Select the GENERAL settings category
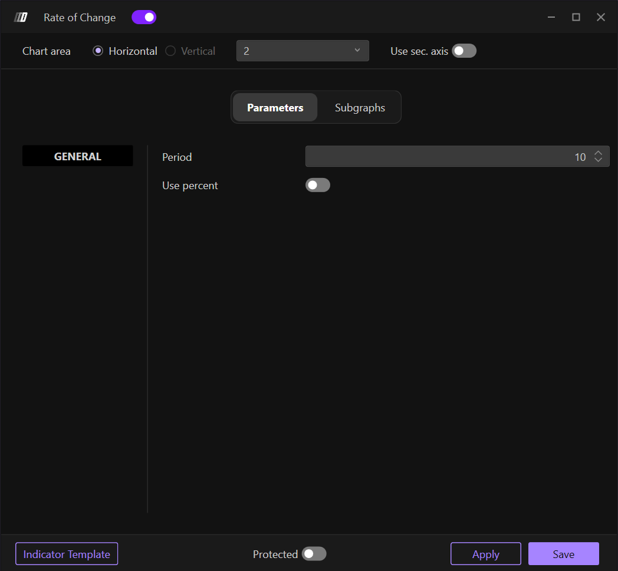The height and width of the screenshot is (571, 618). point(78,157)
